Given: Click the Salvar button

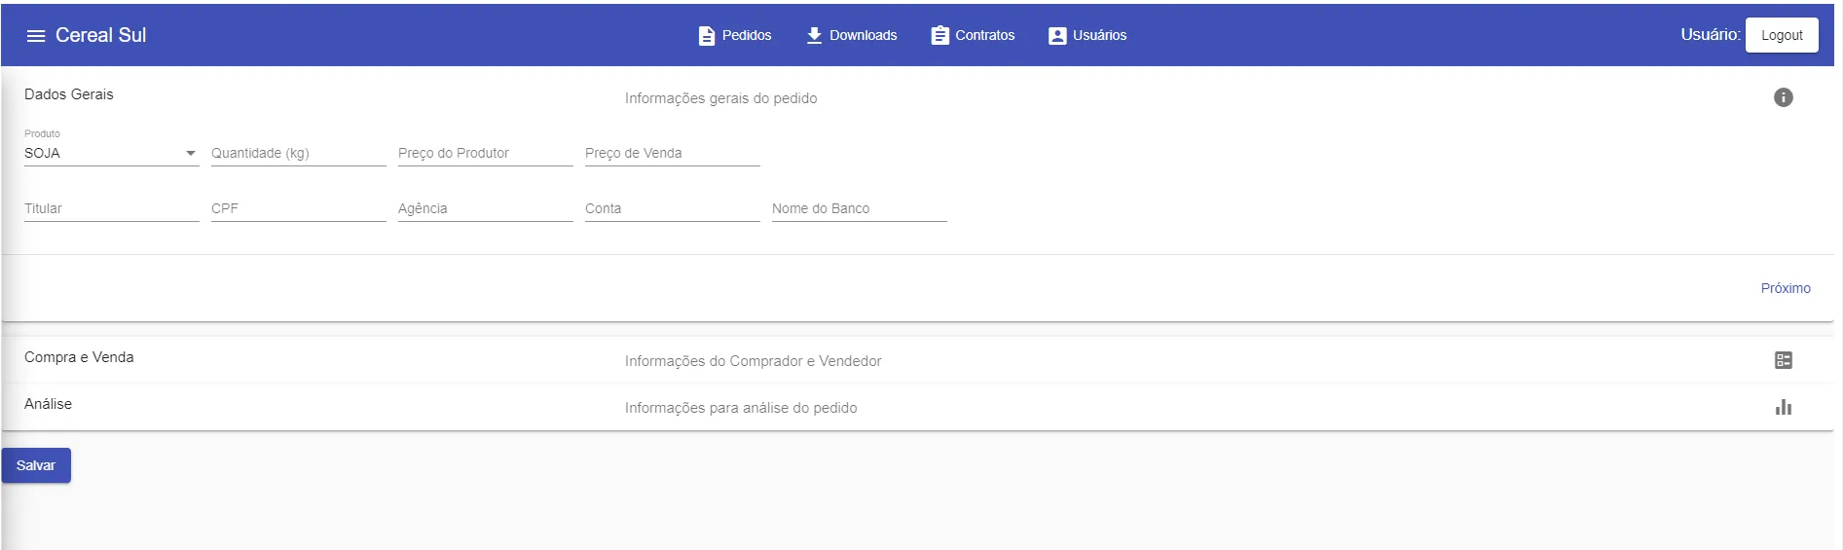Looking at the screenshot, I should (x=36, y=465).
